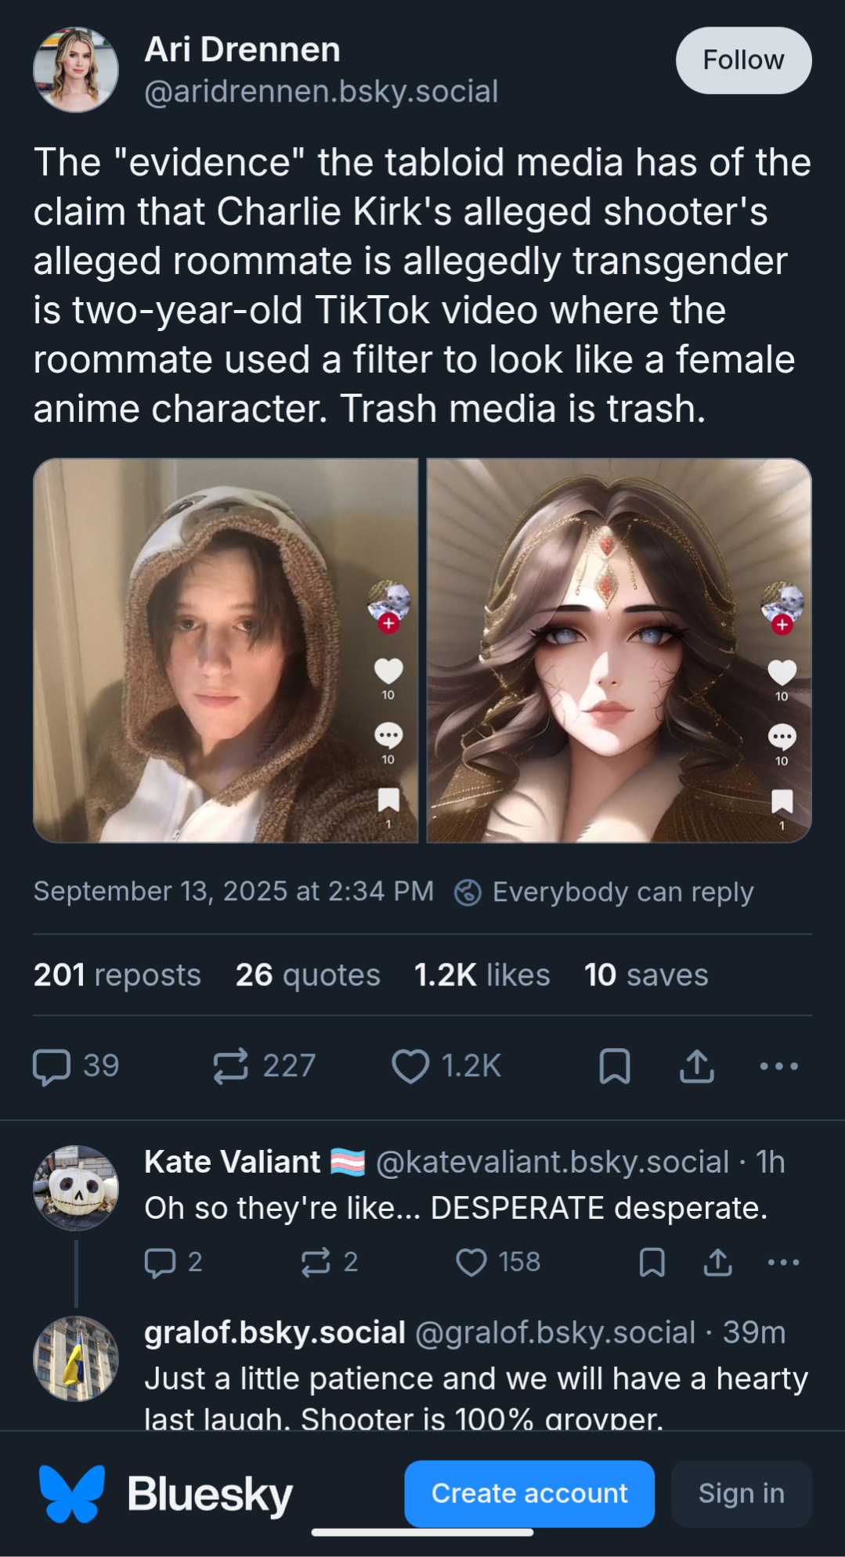Open Ari Drennen's profile avatar
The width and height of the screenshot is (845, 1557).
76,70
